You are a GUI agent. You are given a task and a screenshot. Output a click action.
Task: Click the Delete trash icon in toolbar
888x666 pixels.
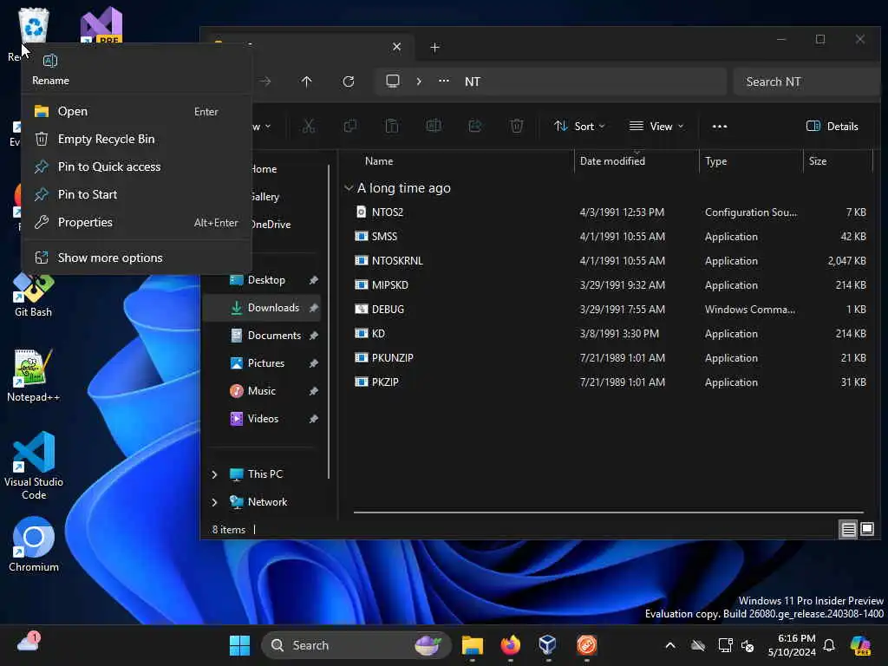pyautogui.click(x=517, y=127)
